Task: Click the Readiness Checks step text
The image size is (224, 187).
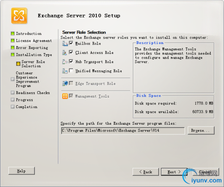Action: [33, 93]
